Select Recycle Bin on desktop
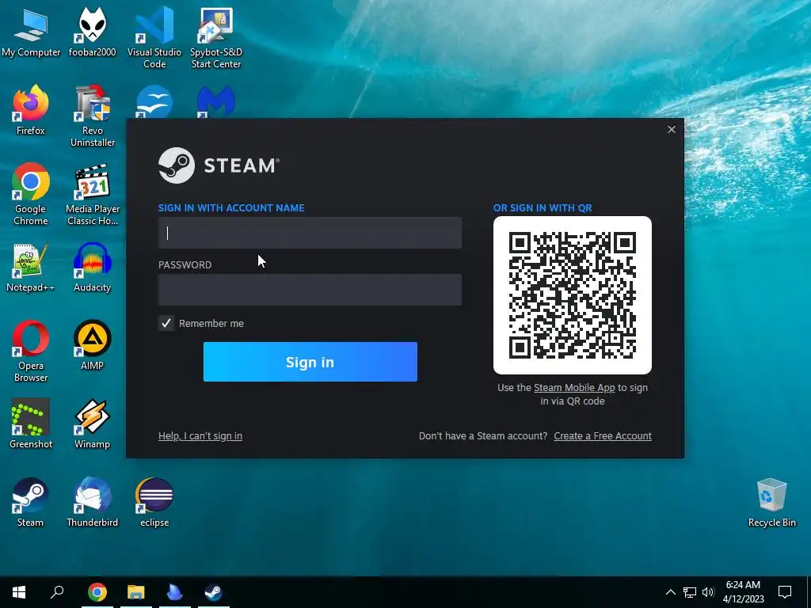 coord(771,502)
